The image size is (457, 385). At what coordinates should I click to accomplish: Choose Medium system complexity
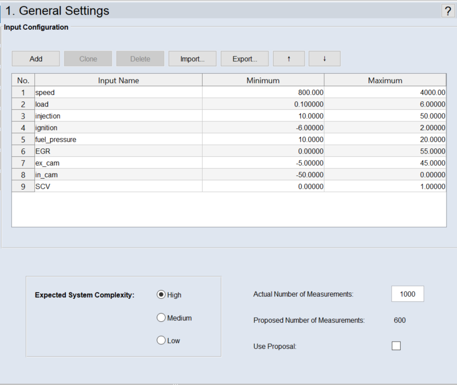pyautogui.click(x=161, y=318)
